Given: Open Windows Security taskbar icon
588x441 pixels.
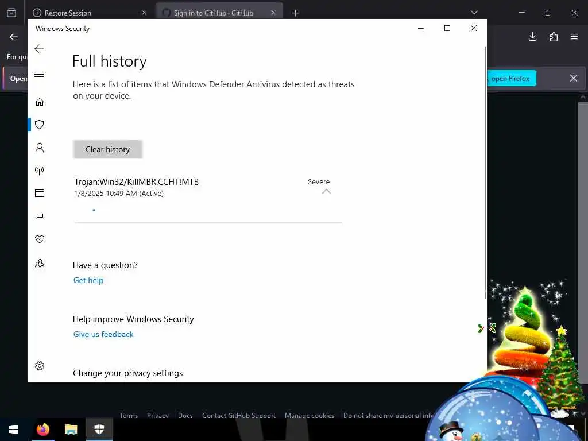Looking at the screenshot, I should (x=99, y=430).
